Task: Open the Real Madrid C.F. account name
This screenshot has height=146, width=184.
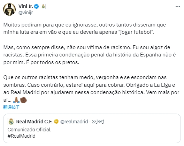Action: (34, 122)
